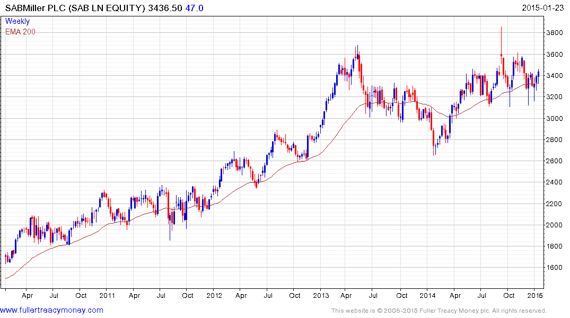Screen dimensions: 570x318
Task: Open the www.fullertreacymoney.com link
Action: 51,310
